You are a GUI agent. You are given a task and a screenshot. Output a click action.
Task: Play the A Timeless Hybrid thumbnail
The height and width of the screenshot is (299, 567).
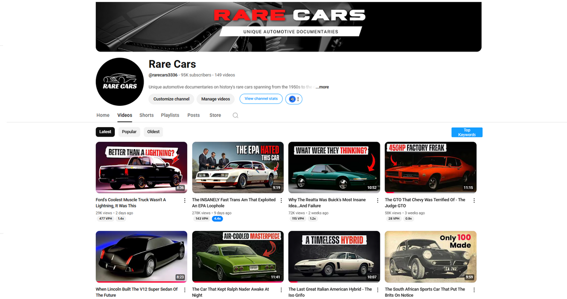[335, 256]
